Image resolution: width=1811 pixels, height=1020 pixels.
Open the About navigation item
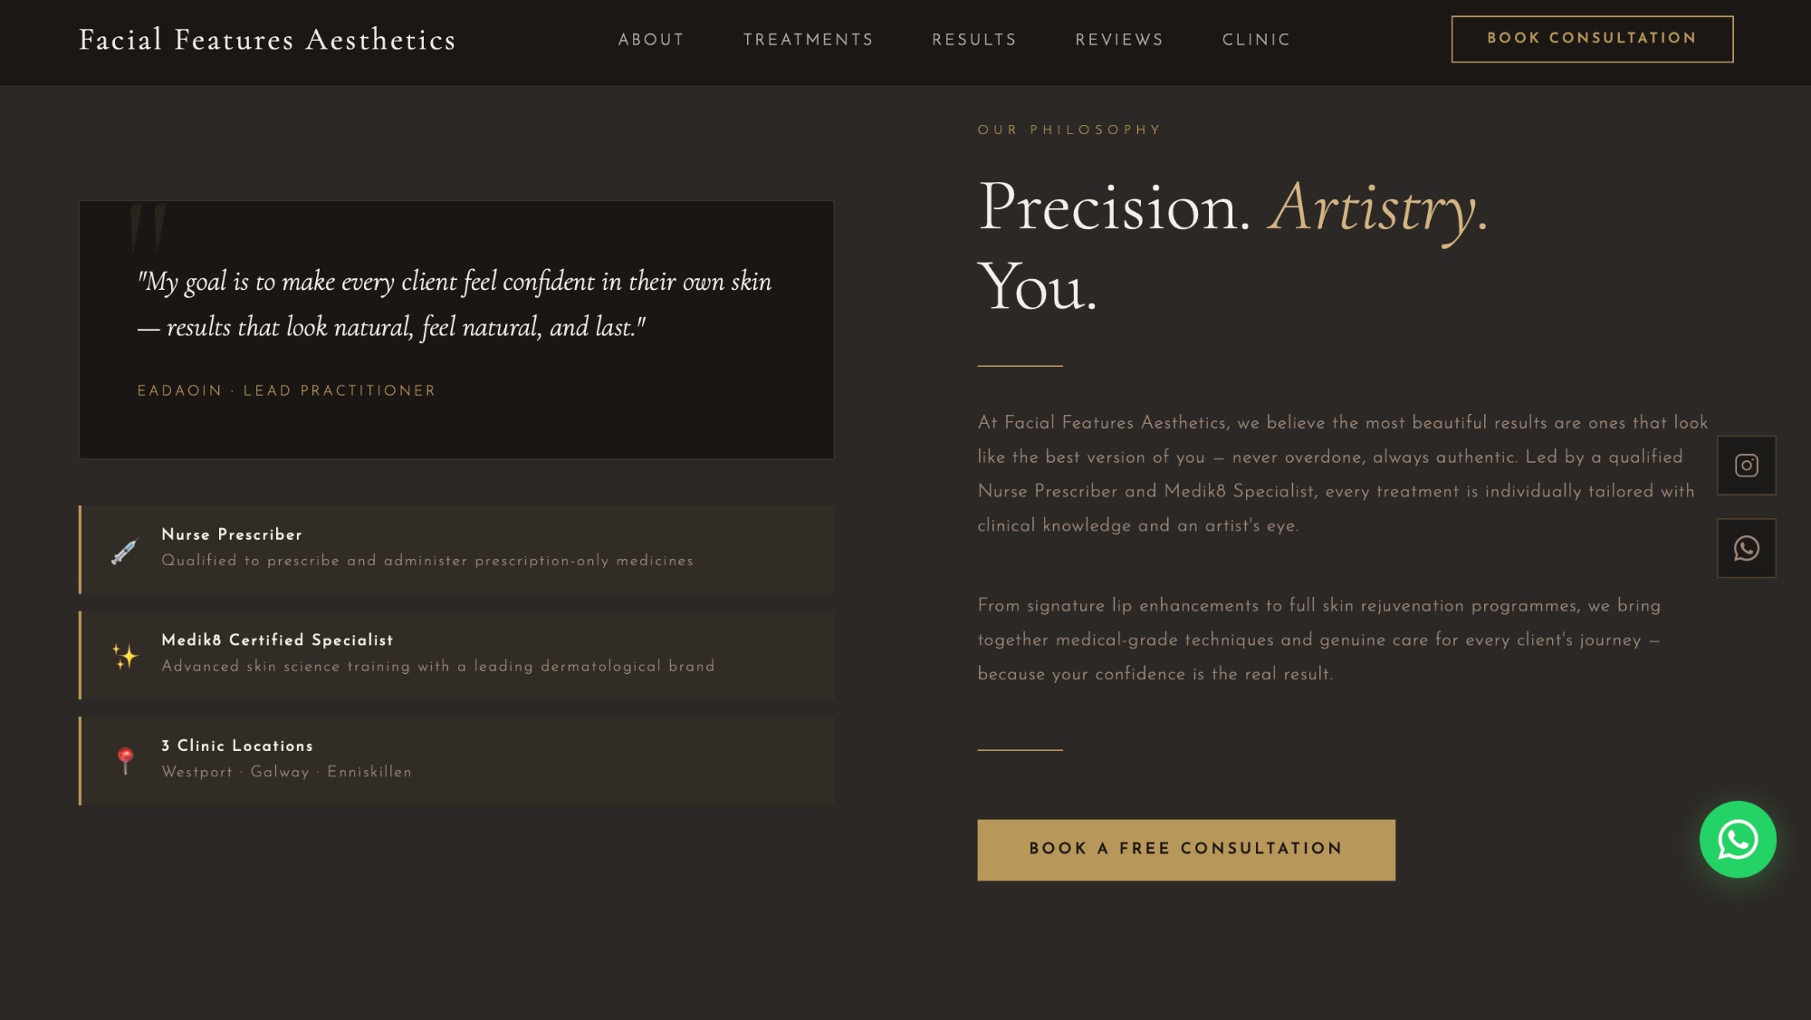click(x=651, y=40)
